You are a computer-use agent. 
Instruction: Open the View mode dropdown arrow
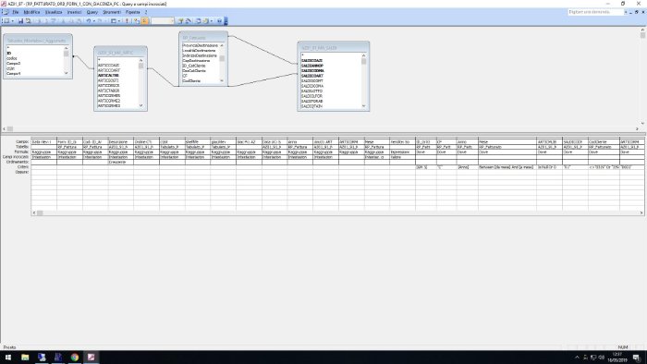12,20
